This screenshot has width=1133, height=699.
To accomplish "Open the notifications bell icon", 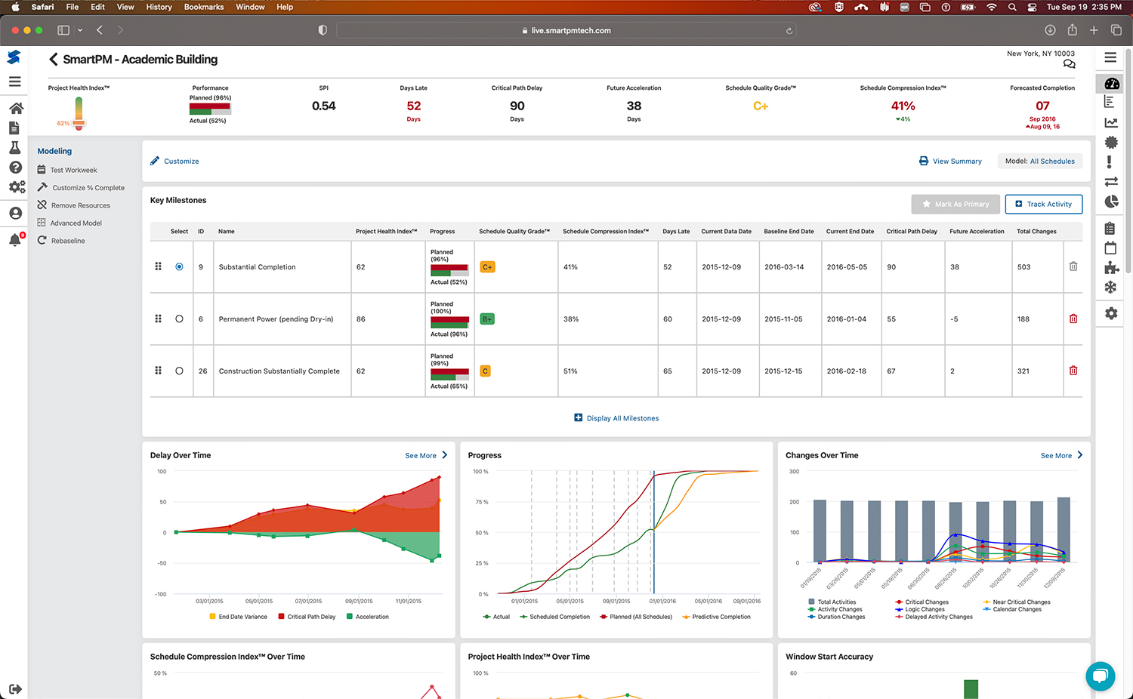I will [x=15, y=240].
